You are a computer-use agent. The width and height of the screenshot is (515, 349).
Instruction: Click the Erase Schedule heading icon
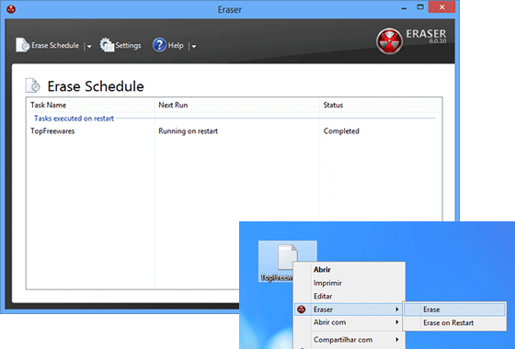point(33,85)
